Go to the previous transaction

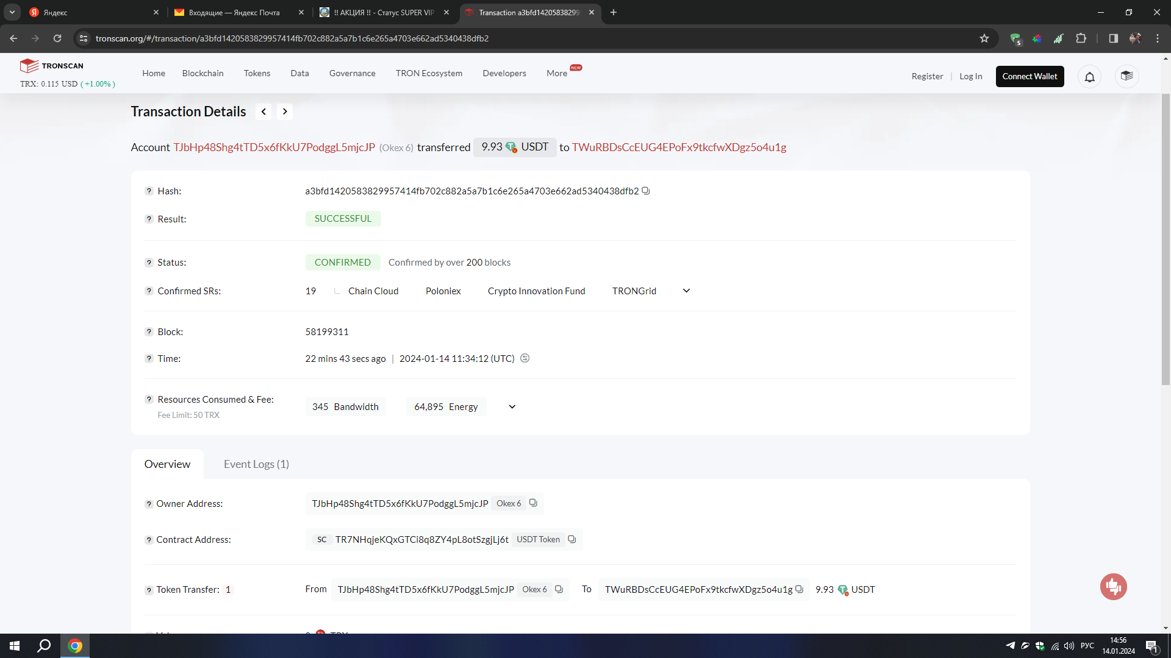pyautogui.click(x=263, y=111)
